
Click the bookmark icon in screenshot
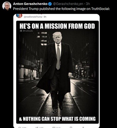[x=71, y=127]
